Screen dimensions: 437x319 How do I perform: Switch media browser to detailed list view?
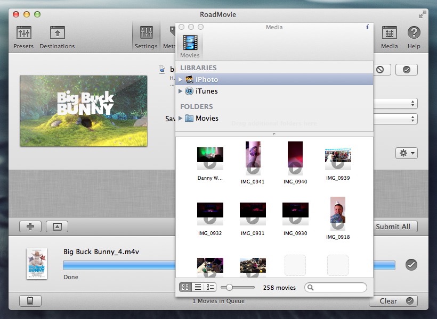(x=210, y=287)
